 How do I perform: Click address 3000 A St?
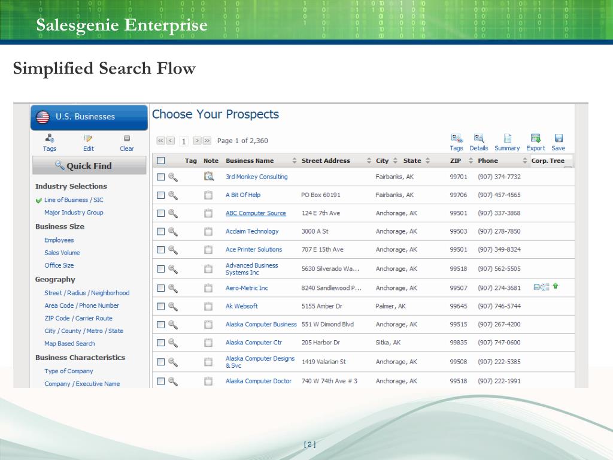pyautogui.click(x=315, y=231)
